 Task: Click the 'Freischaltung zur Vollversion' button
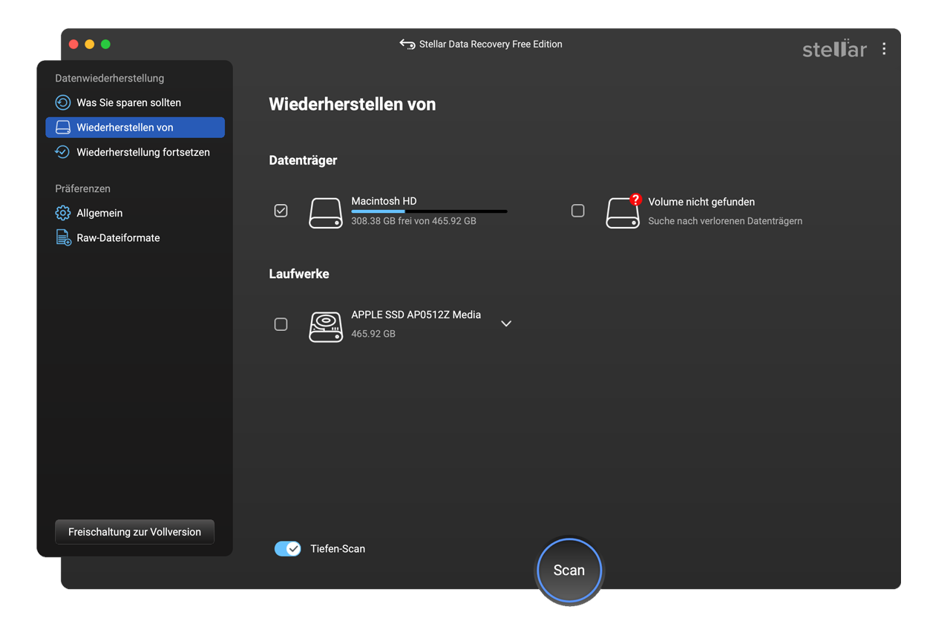pyautogui.click(x=134, y=531)
